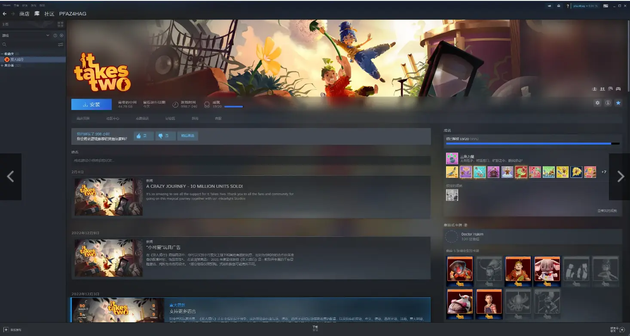630x336 pixels.
Task: Open the pink elephant trading card
Action: coord(547,272)
